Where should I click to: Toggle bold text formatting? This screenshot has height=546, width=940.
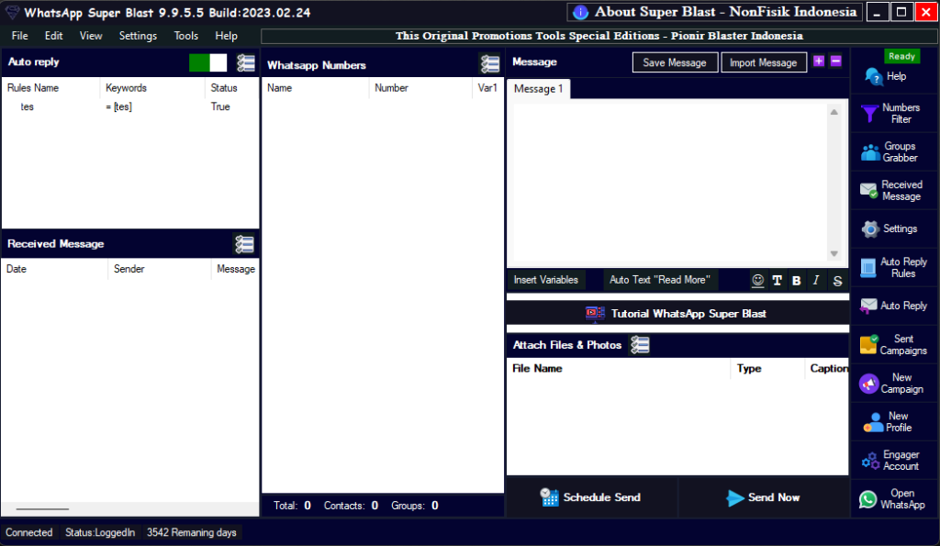(796, 280)
